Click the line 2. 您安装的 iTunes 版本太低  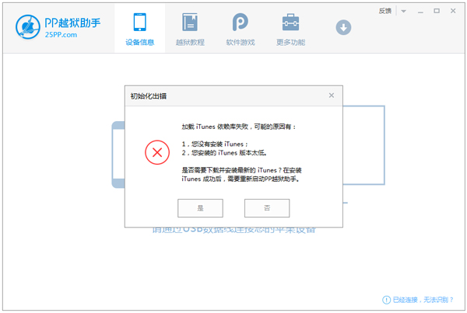(x=224, y=153)
